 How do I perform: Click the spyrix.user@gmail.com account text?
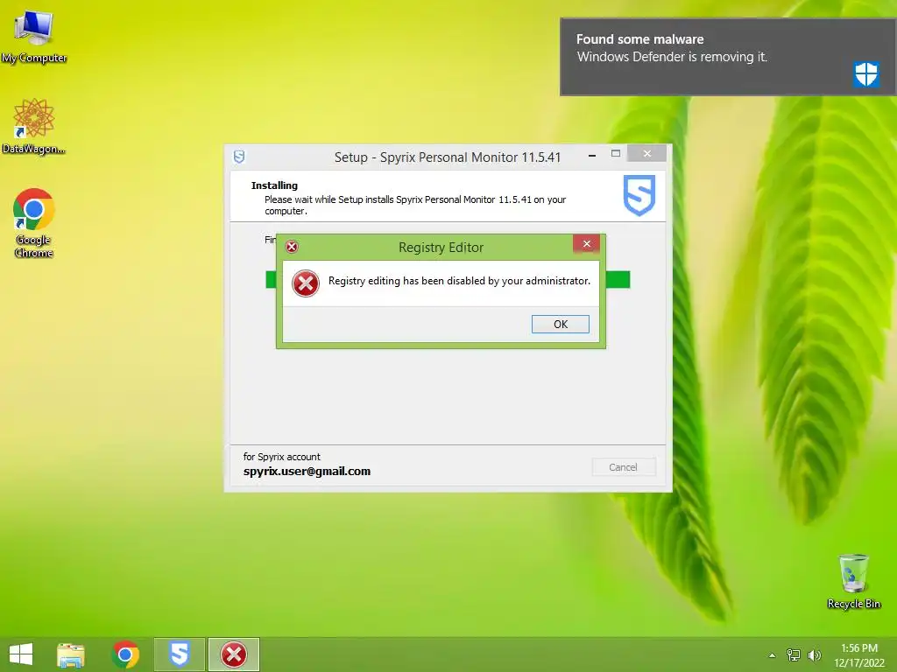(307, 472)
